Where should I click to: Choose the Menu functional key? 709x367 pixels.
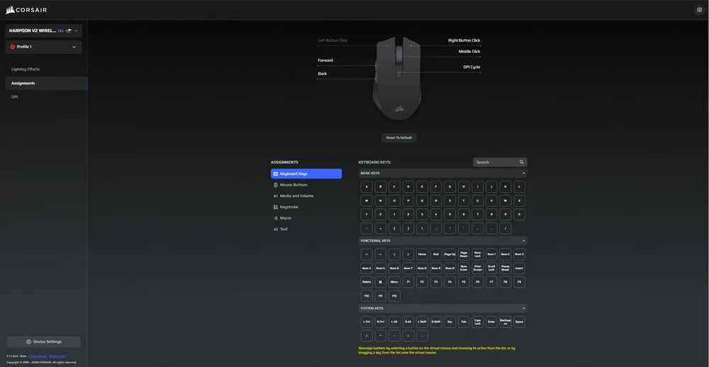[394, 281]
